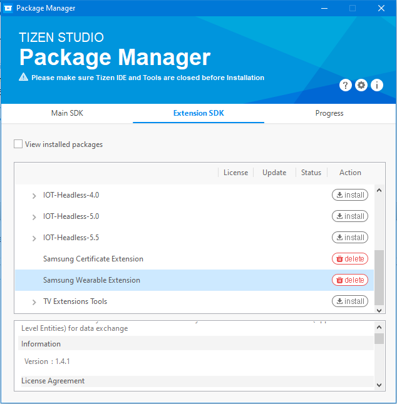The height and width of the screenshot is (404, 397).
Task: Open settings gear icon in header
Action: coord(361,85)
